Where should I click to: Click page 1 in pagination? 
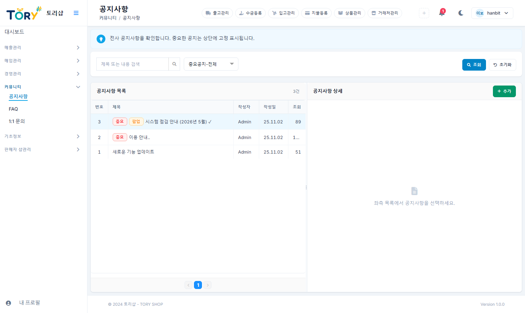tap(198, 285)
